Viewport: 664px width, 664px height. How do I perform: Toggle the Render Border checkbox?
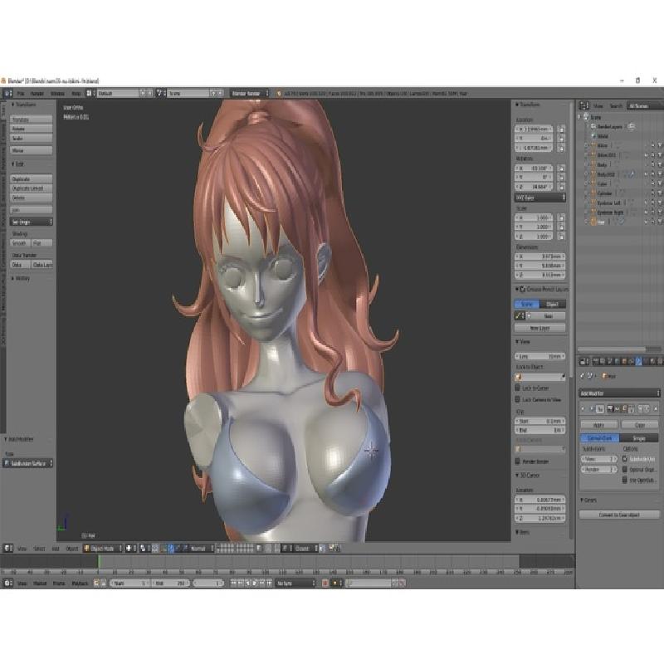[517, 461]
